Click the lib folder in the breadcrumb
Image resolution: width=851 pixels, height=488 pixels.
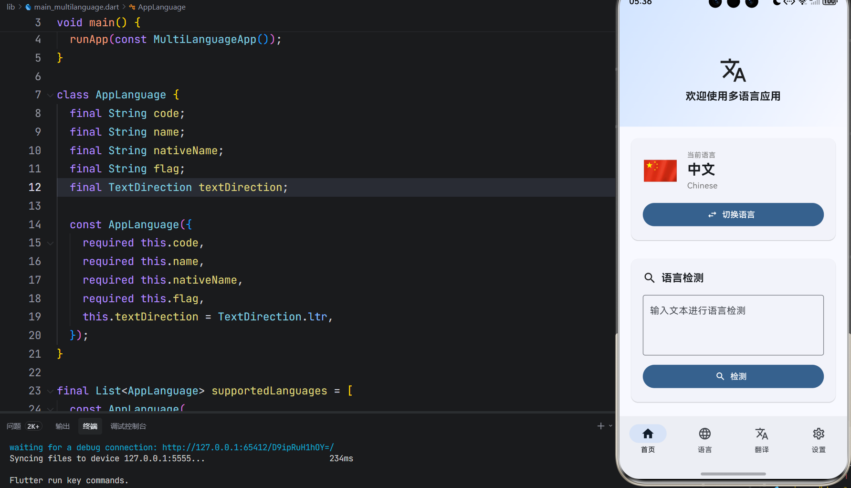tap(11, 7)
